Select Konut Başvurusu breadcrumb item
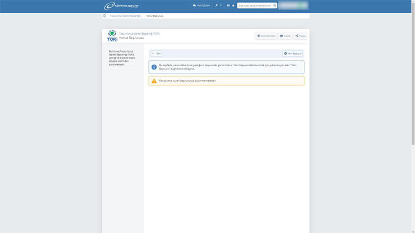 (155, 16)
